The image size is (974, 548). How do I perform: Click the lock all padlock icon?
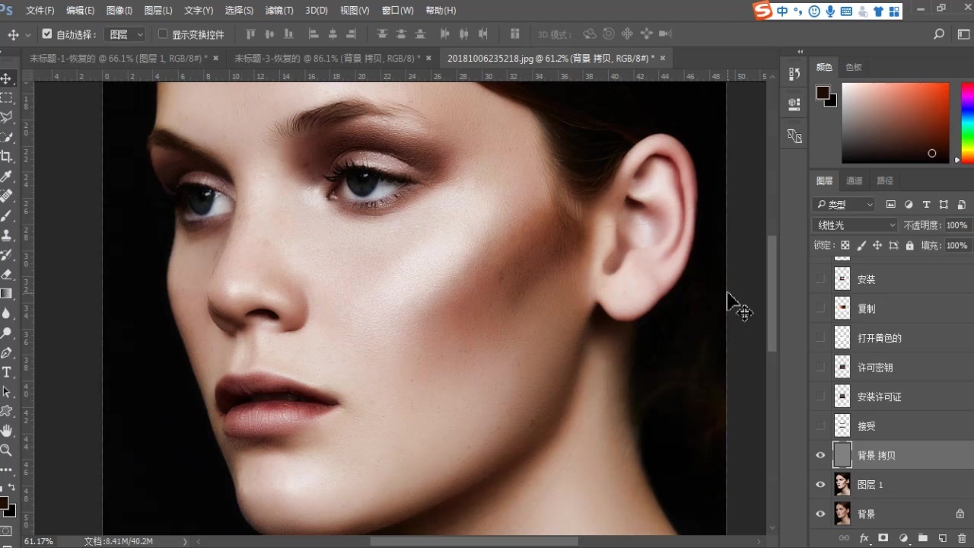point(909,246)
